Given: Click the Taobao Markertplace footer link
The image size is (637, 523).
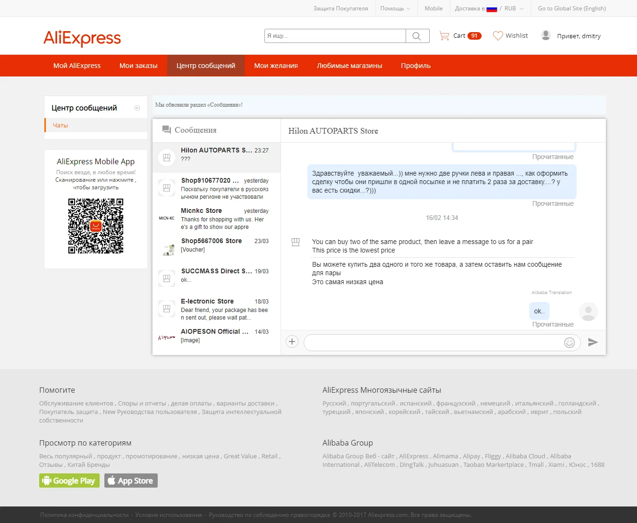Looking at the screenshot, I should tap(493, 465).
